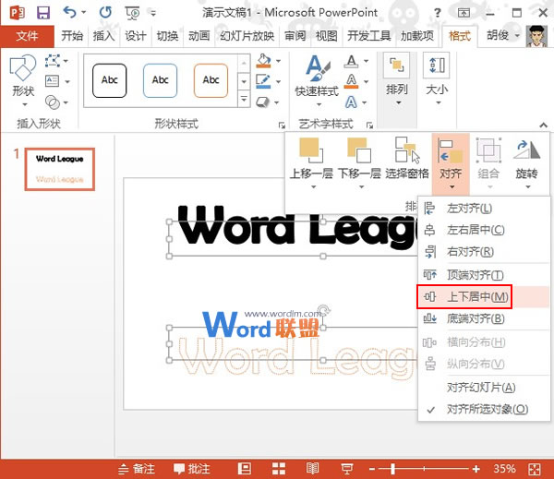Choose Align Top from menu

click(x=484, y=274)
